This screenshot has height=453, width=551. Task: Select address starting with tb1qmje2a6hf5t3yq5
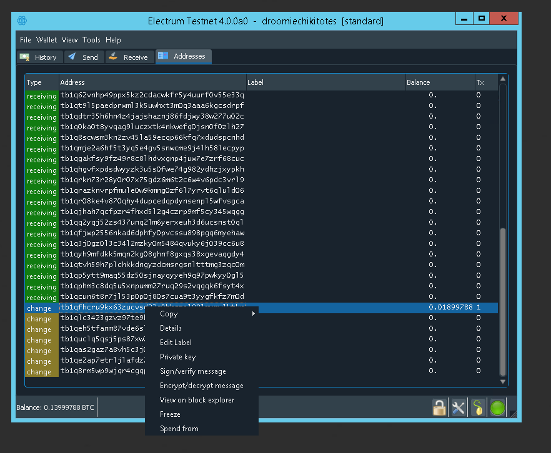click(152, 148)
